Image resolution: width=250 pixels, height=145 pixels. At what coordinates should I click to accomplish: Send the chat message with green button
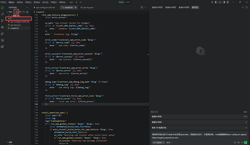point(246,142)
